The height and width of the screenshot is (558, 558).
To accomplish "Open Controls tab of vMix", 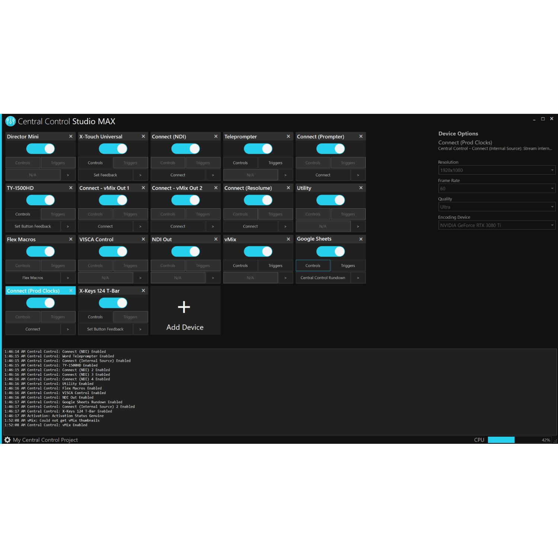I will pyautogui.click(x=240, y=265).
